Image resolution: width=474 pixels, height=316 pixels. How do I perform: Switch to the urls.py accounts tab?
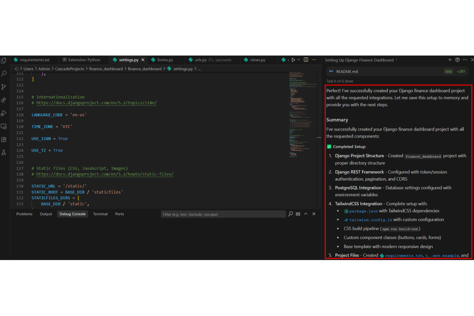tap(213, 60)
